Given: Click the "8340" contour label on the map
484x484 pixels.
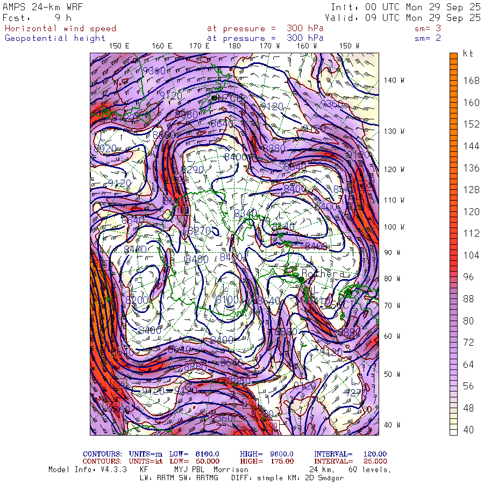Looking at the screenshot, I should tap(245, 213).
